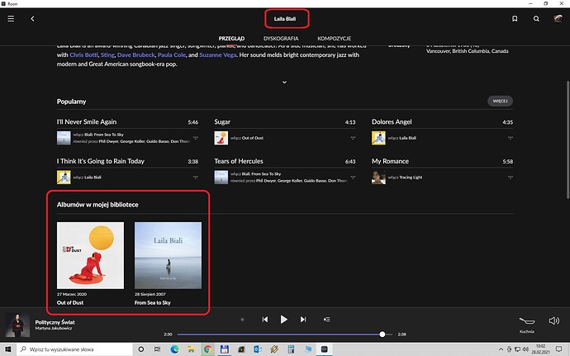The width and height of the screenshot is (570, 356).
Task: Click the small cover beside Dolores Angel
Action: [378, 138]
